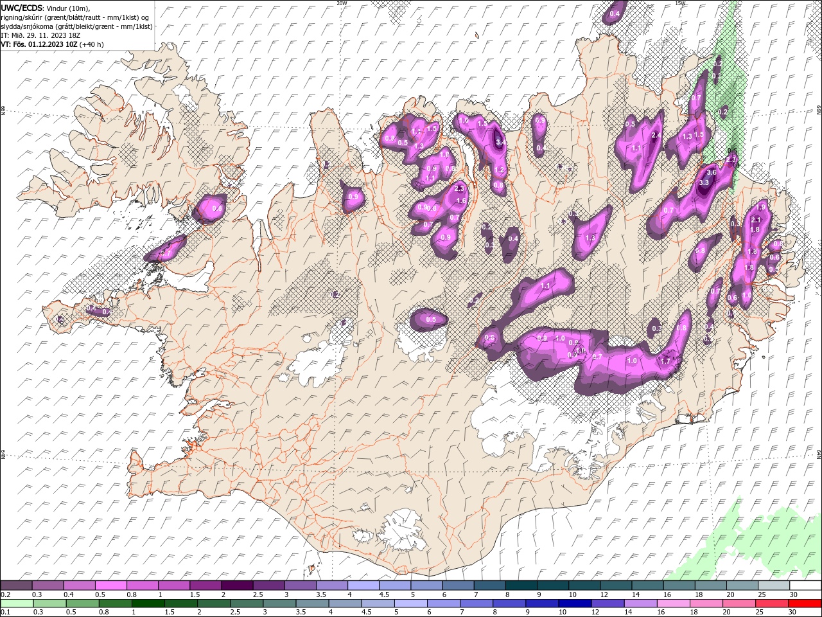Image resolution: width=822 pixels, height=617 pixels.
Task: Click the '0.4' value at the top edge
Action: pos(615,13)
